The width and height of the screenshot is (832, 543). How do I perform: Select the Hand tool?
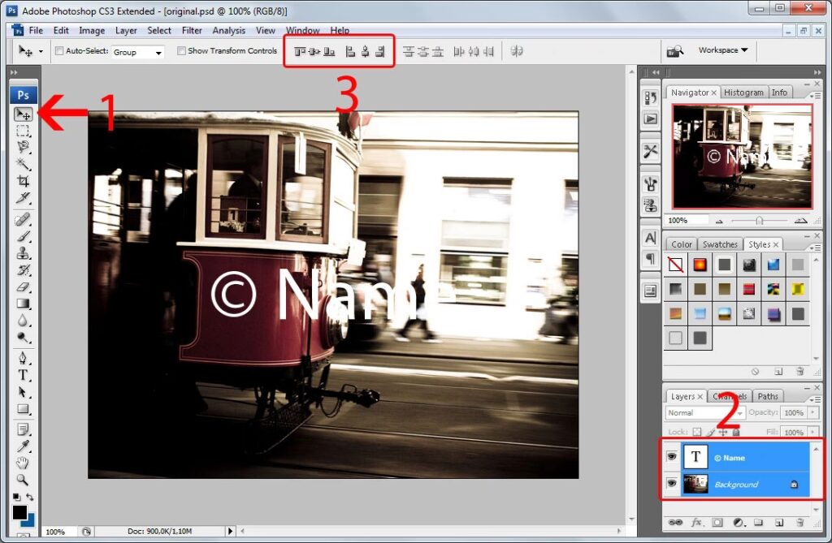24,463
